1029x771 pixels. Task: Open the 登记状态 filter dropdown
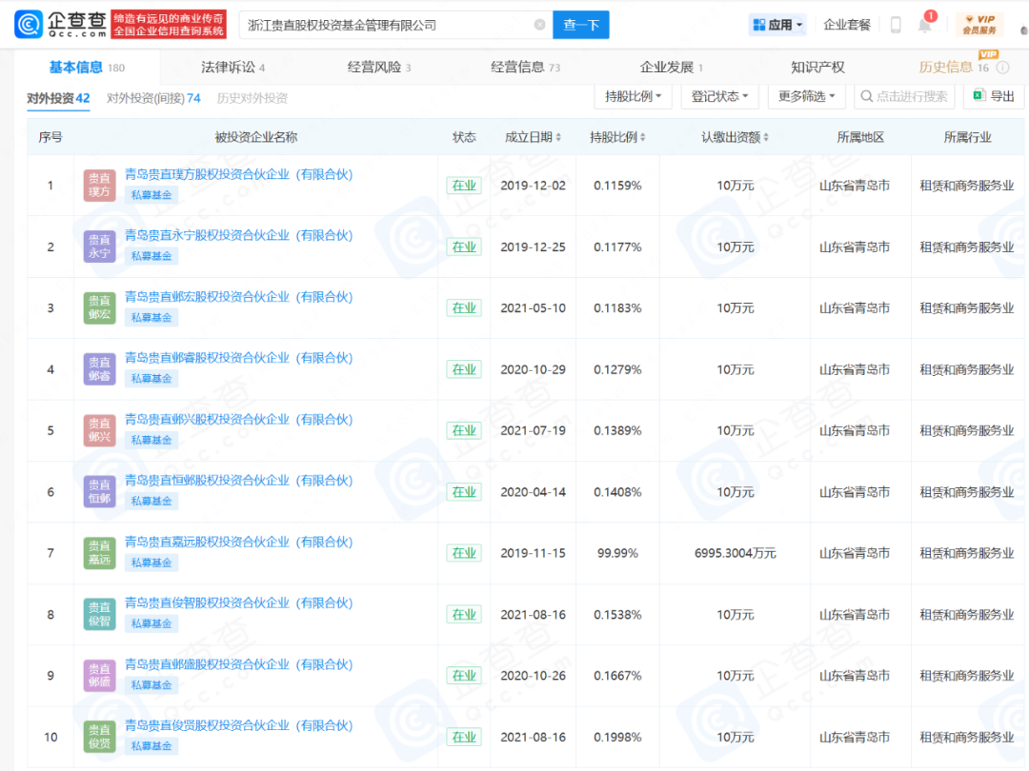tap(719, 96)
